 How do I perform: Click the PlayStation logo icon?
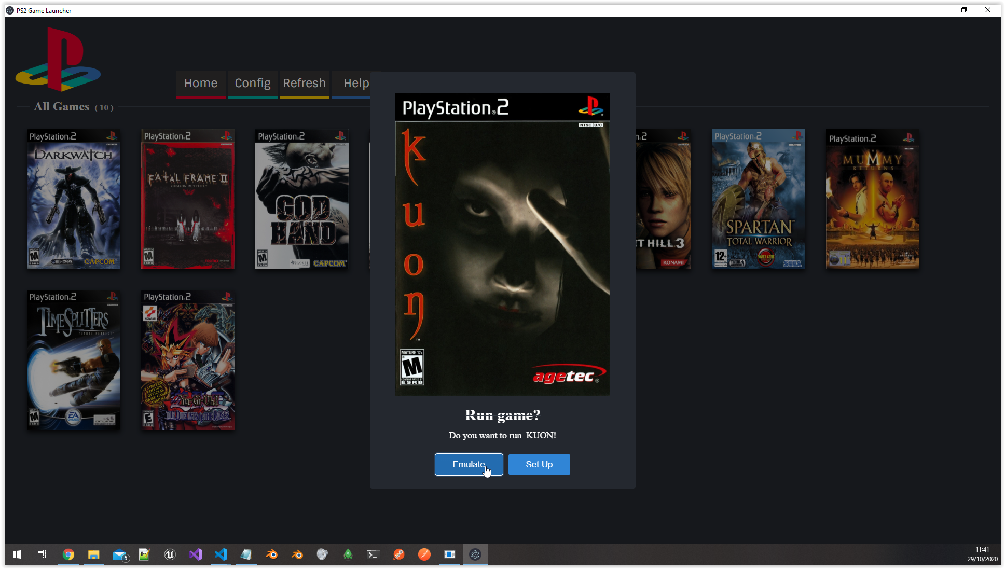coord(58,60)
